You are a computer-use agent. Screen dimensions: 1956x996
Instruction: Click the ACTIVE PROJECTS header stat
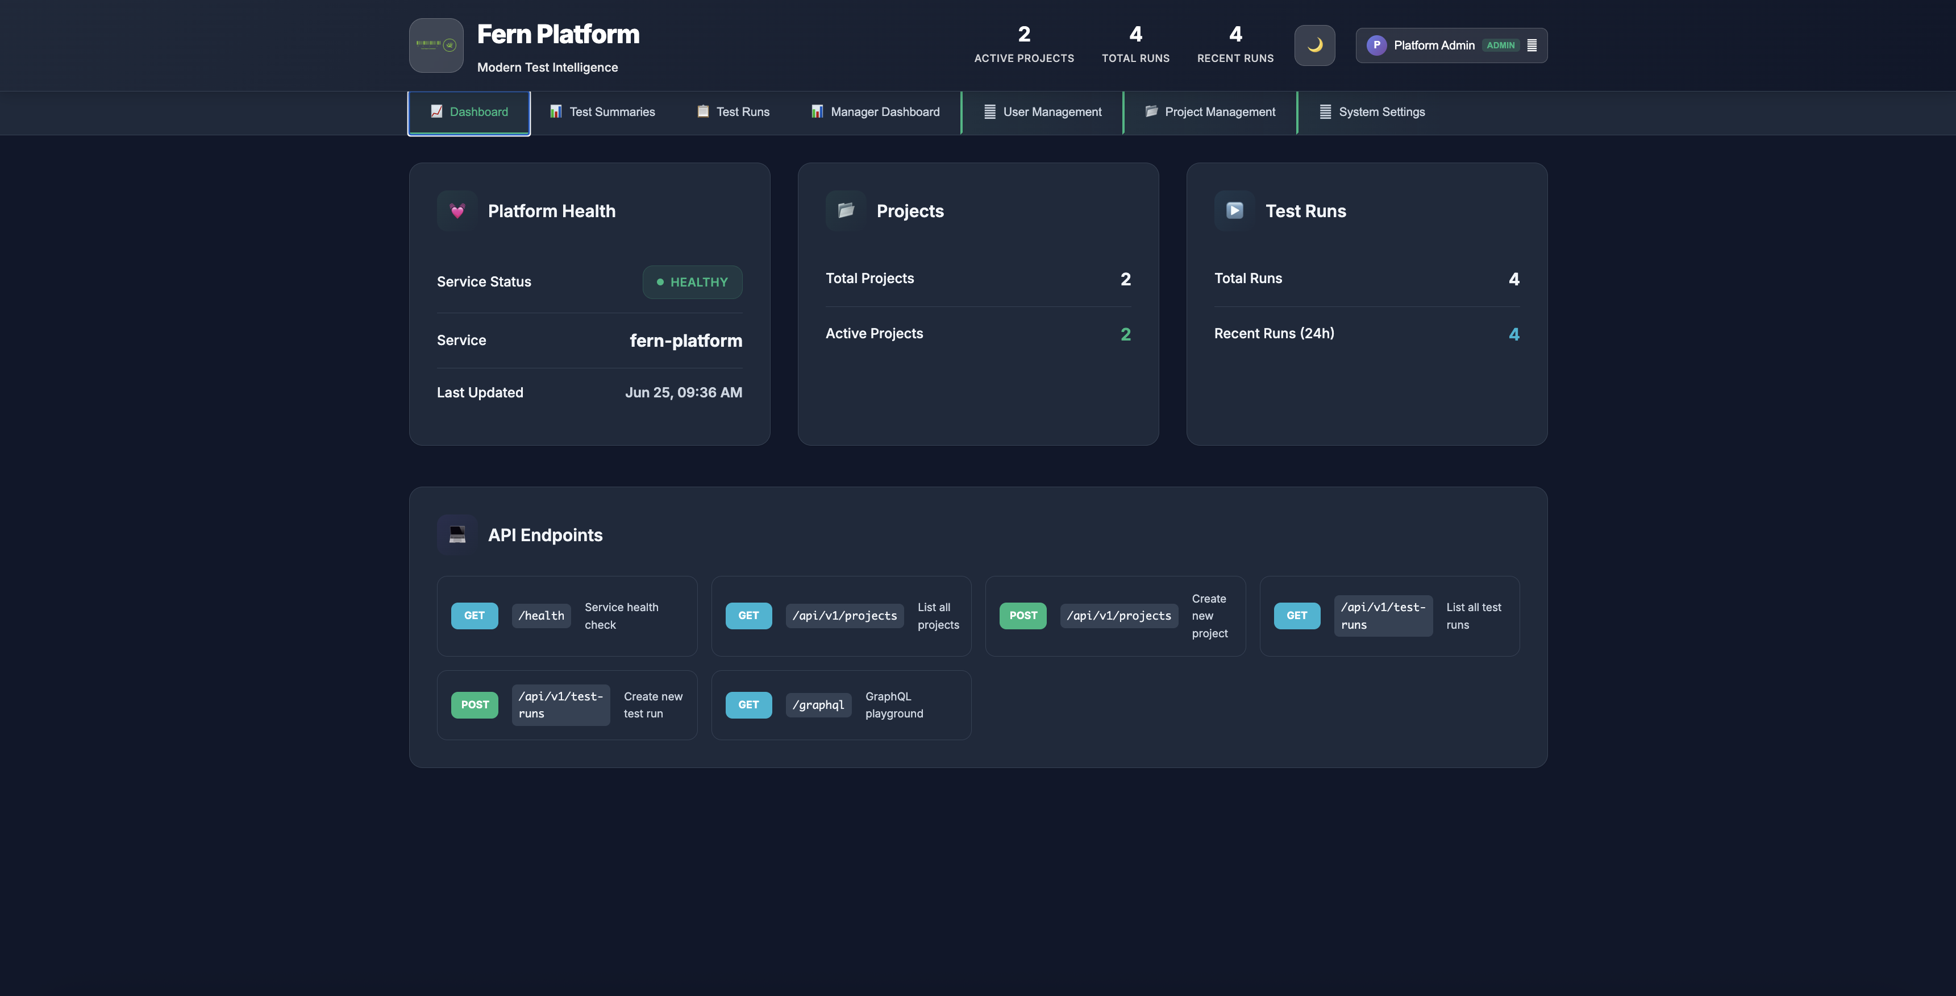1023,44
